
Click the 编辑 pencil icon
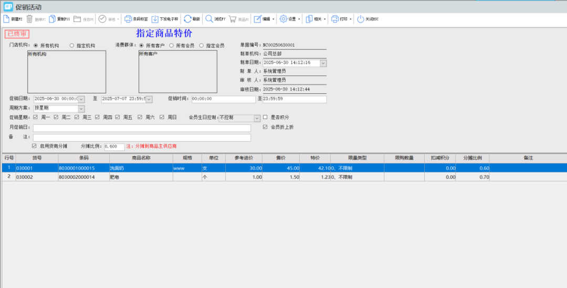(257, 19)
